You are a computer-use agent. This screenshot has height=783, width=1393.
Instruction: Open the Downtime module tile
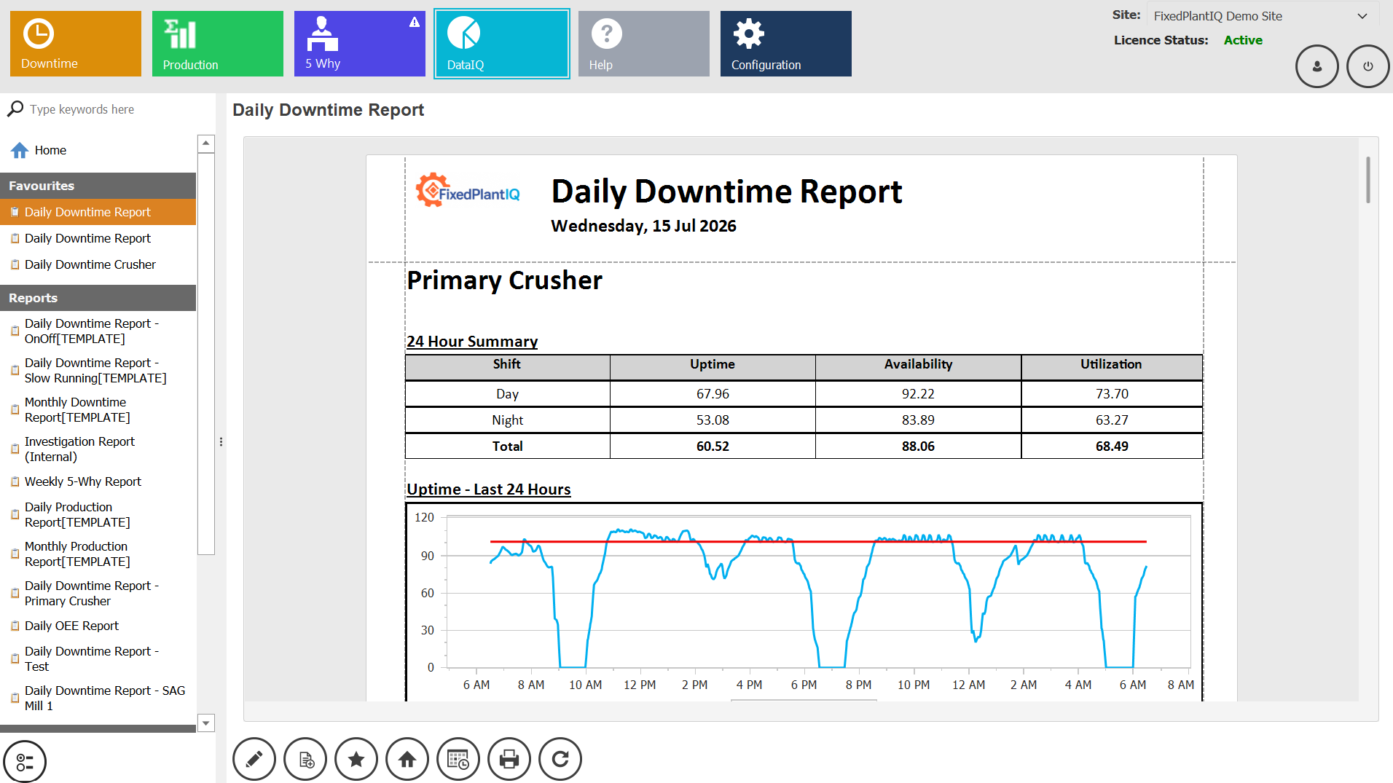(x=76, y=44)
